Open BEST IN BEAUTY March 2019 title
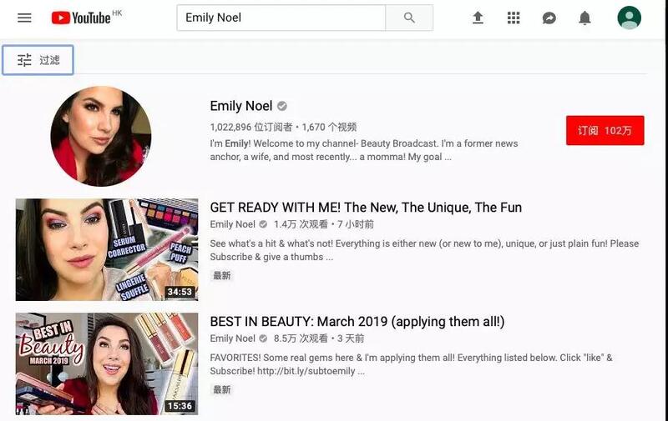Viewport: 668px width, 421px height. click(357, 322)
